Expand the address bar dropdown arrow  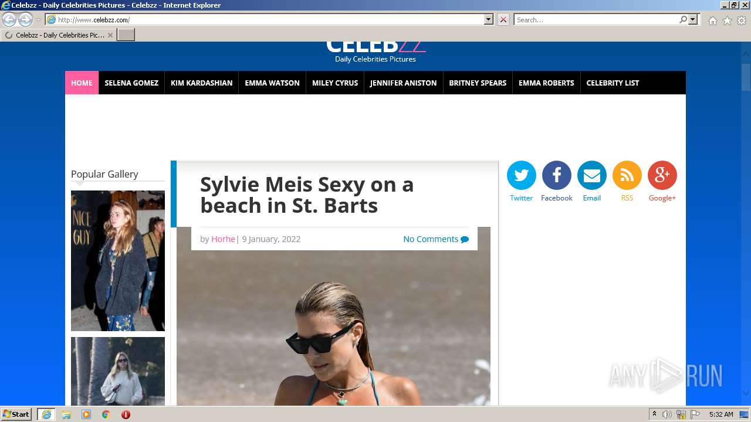(x=489, y=19)
